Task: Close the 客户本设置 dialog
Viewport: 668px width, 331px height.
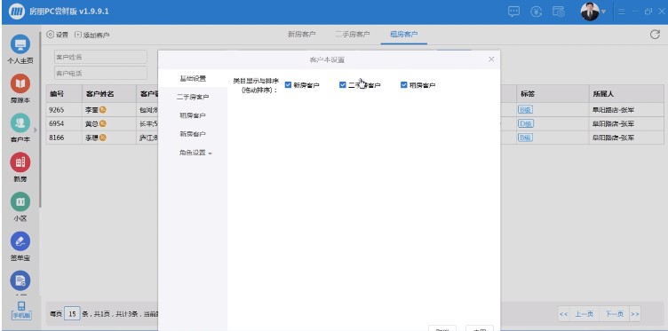Action: (491, 59)
